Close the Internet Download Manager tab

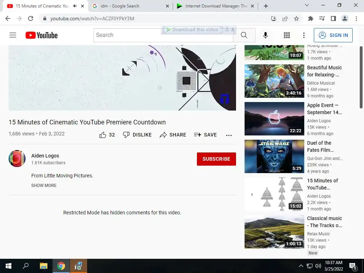pyautogui.click(x=252, y=6)
